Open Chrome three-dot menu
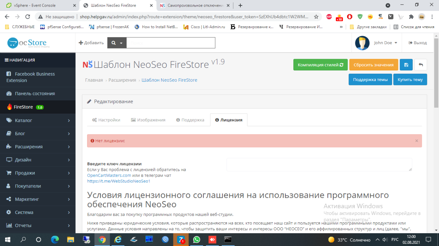 (x=432, y=17)
